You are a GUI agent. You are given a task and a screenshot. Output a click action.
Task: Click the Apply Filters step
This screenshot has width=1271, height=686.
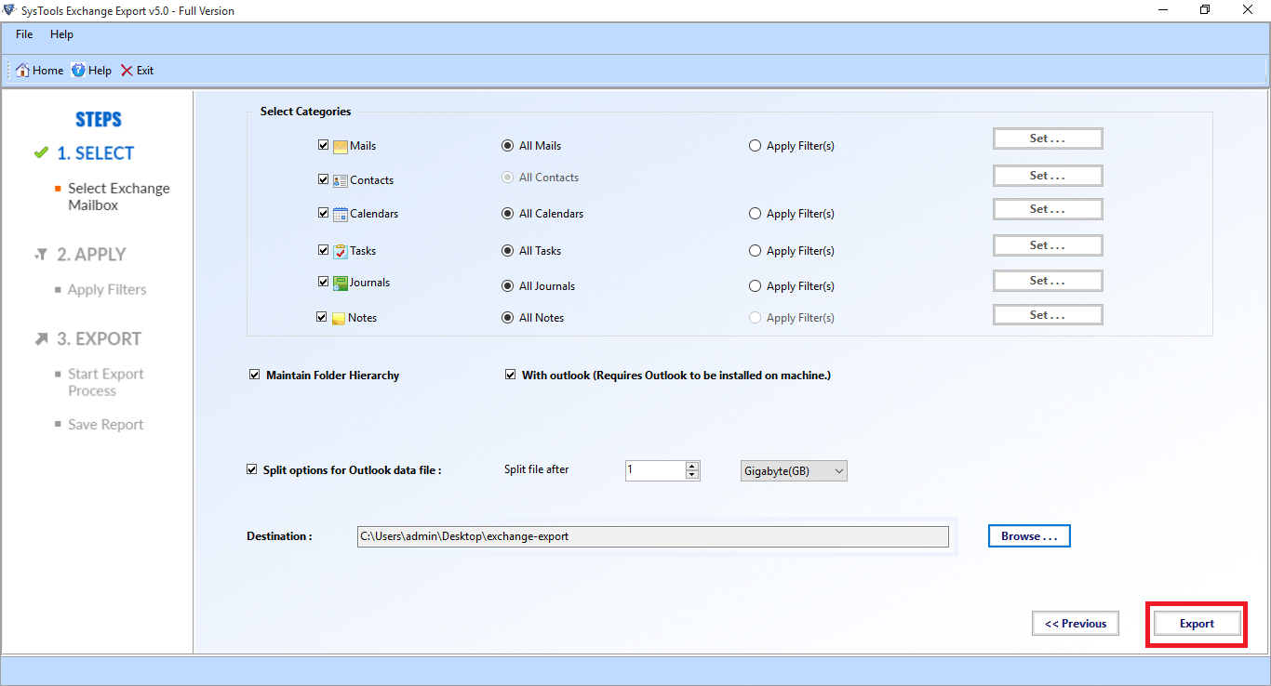pos(107,290)
